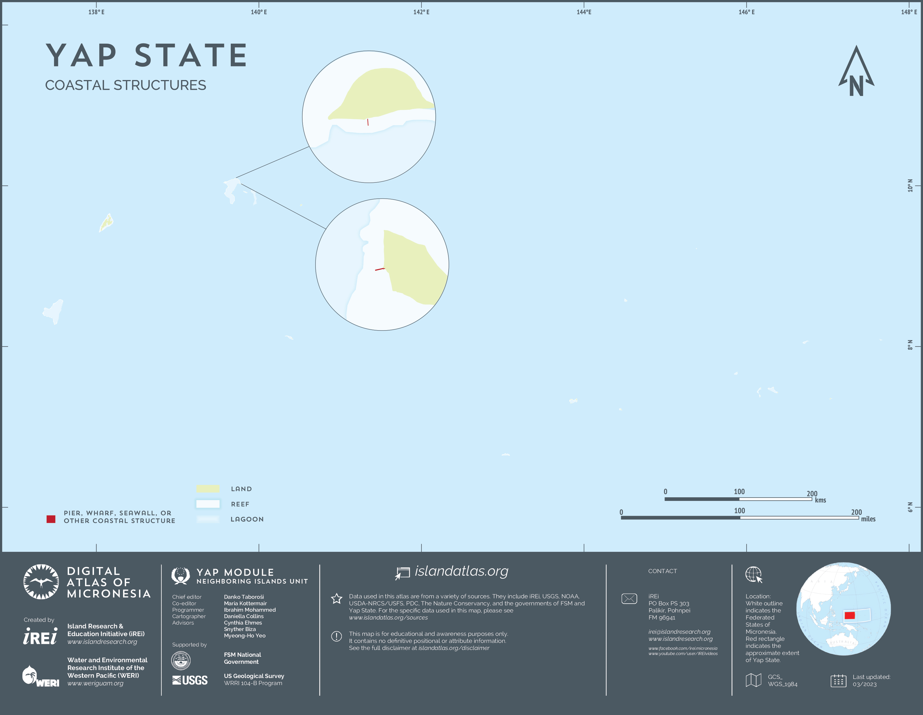Open the www.islandatlas.org/sources link
The height and width of the screenshot is (715, 923).
pos(388,618)
